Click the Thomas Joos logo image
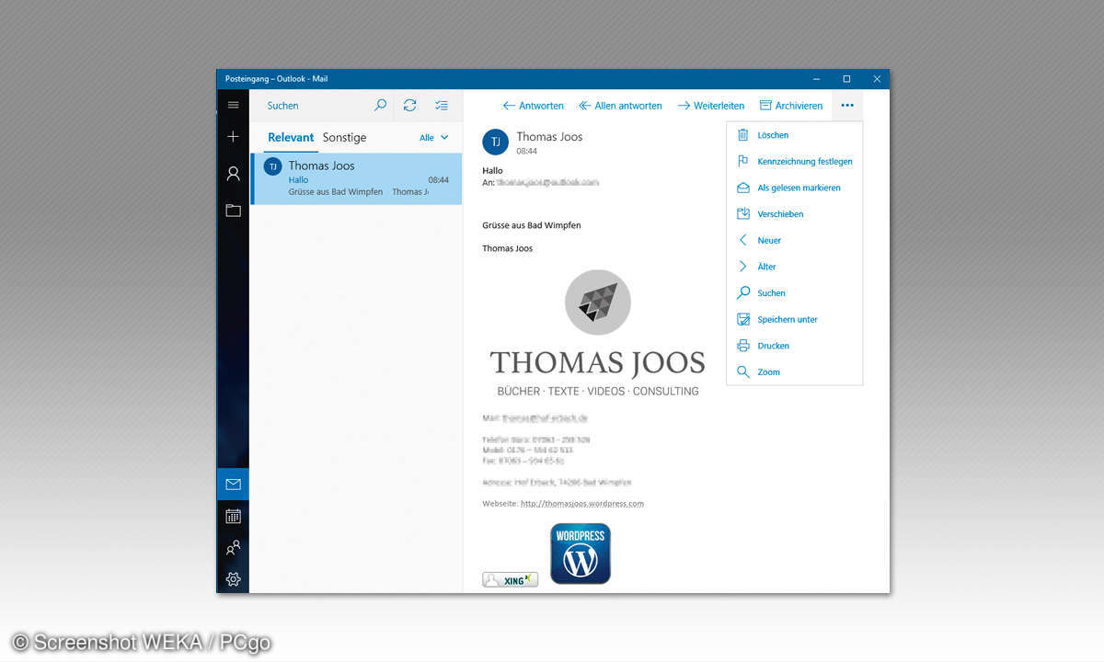The width and height of the screenshot is (1104, 662). (598, 333)
